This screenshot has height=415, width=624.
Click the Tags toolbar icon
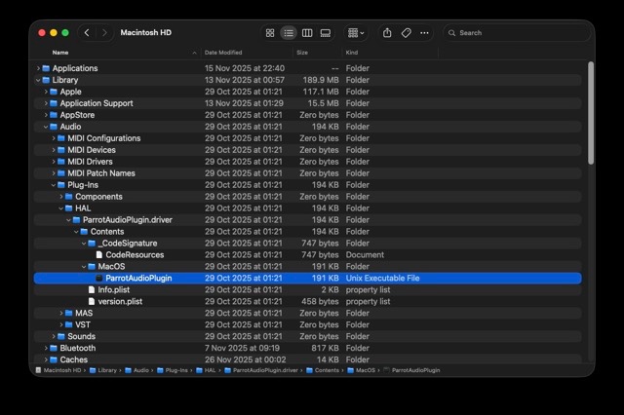pos(406,33)
